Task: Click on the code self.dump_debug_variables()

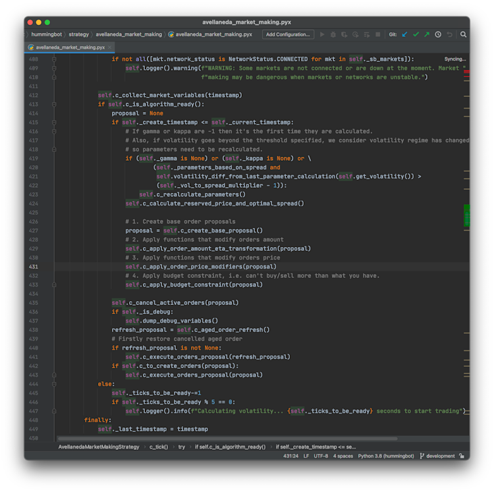Action: pyautogui.click(x=172, y=321)
